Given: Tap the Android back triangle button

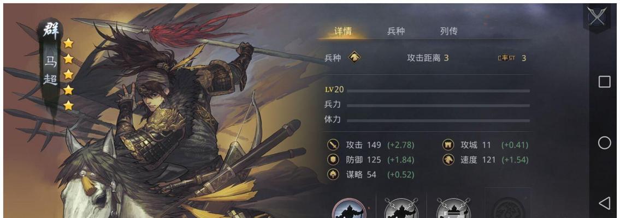Looking at the screenshot, I should pyautogui.click(x=604, y=203).
